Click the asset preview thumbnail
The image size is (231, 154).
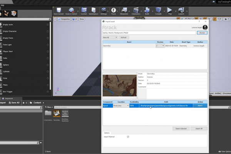(120, 85)
